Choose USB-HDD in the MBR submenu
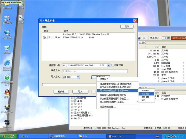This screenshot has height=139, width=186. point(145,91)
